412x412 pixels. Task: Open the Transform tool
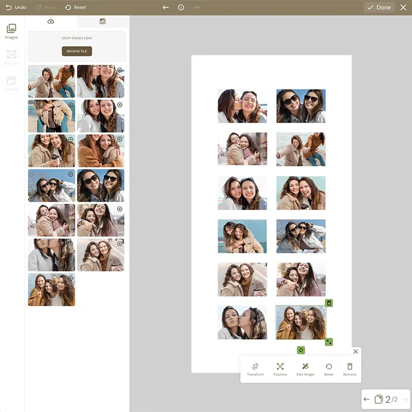point(255,369)
